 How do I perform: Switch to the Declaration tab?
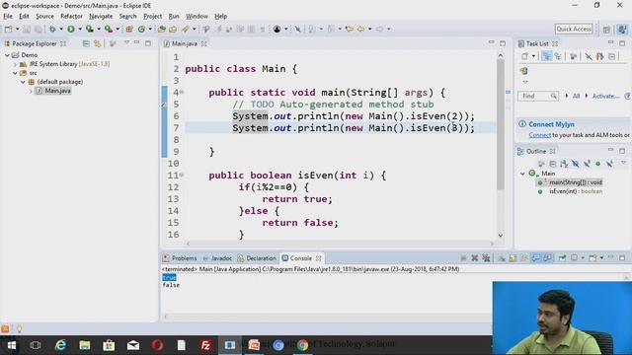pyautogui.click(x=257, y=258)
